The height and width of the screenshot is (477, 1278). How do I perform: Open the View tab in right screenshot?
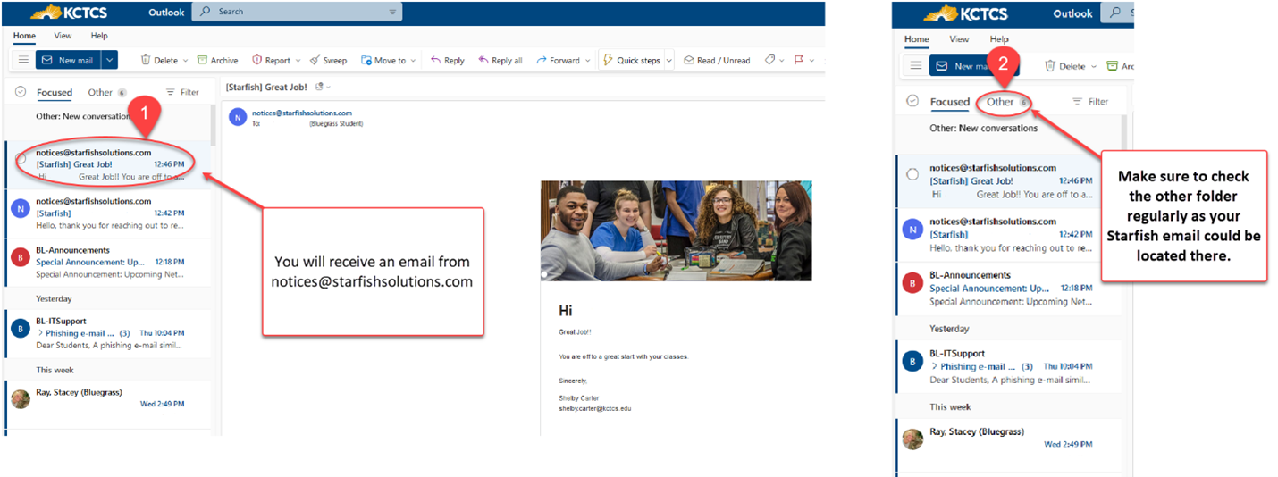[x=959, y=39]
